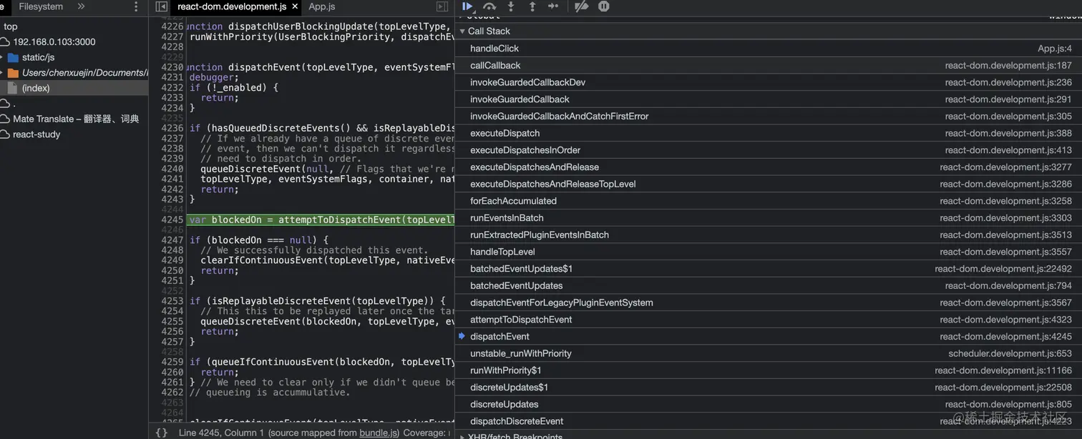
Task: Click the orange Users folder icon
Action: pyautogui.click(x=13, y=73)
